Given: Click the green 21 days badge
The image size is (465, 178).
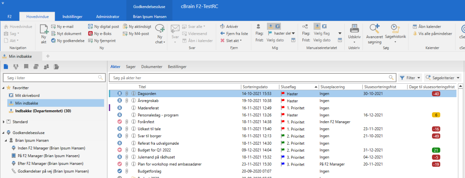Looking at the screenshot, I should (436, 150).
